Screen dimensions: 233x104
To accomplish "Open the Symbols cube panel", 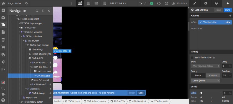I will 3,18.
